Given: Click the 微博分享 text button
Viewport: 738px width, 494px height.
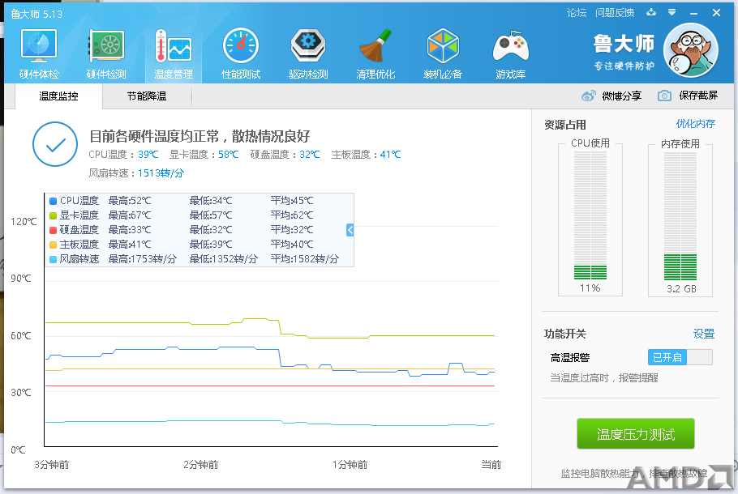Looking at the screenshot, I should (x=622, y=96).
